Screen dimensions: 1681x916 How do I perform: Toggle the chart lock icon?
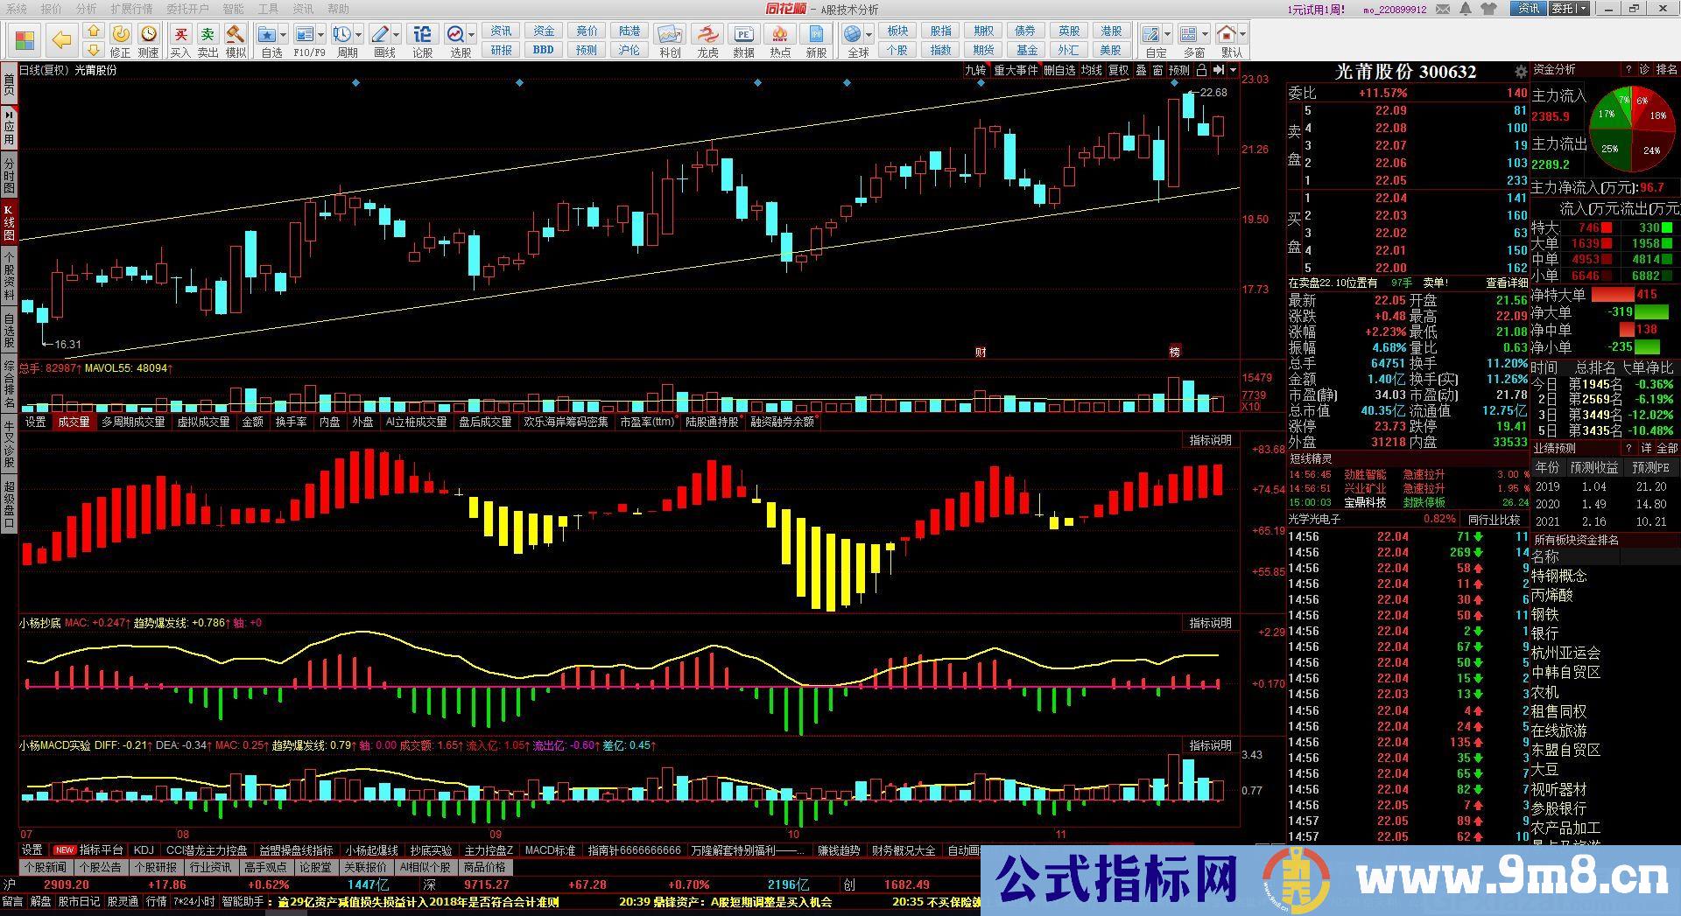[1201, 70]
